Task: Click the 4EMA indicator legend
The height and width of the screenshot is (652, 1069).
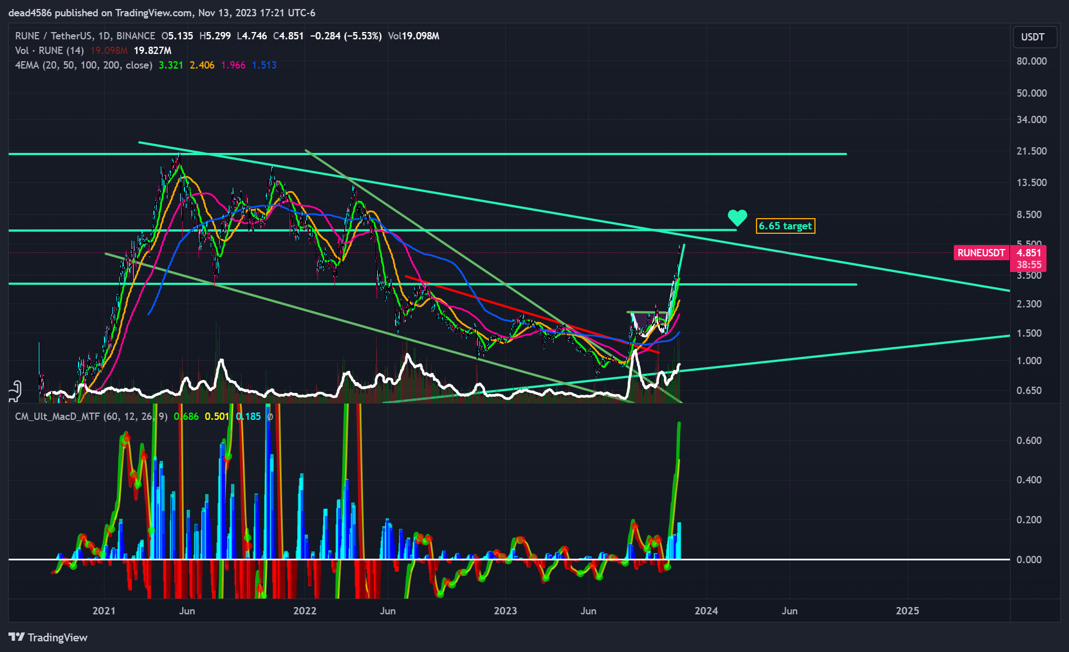Action: [x=84, y=65]
